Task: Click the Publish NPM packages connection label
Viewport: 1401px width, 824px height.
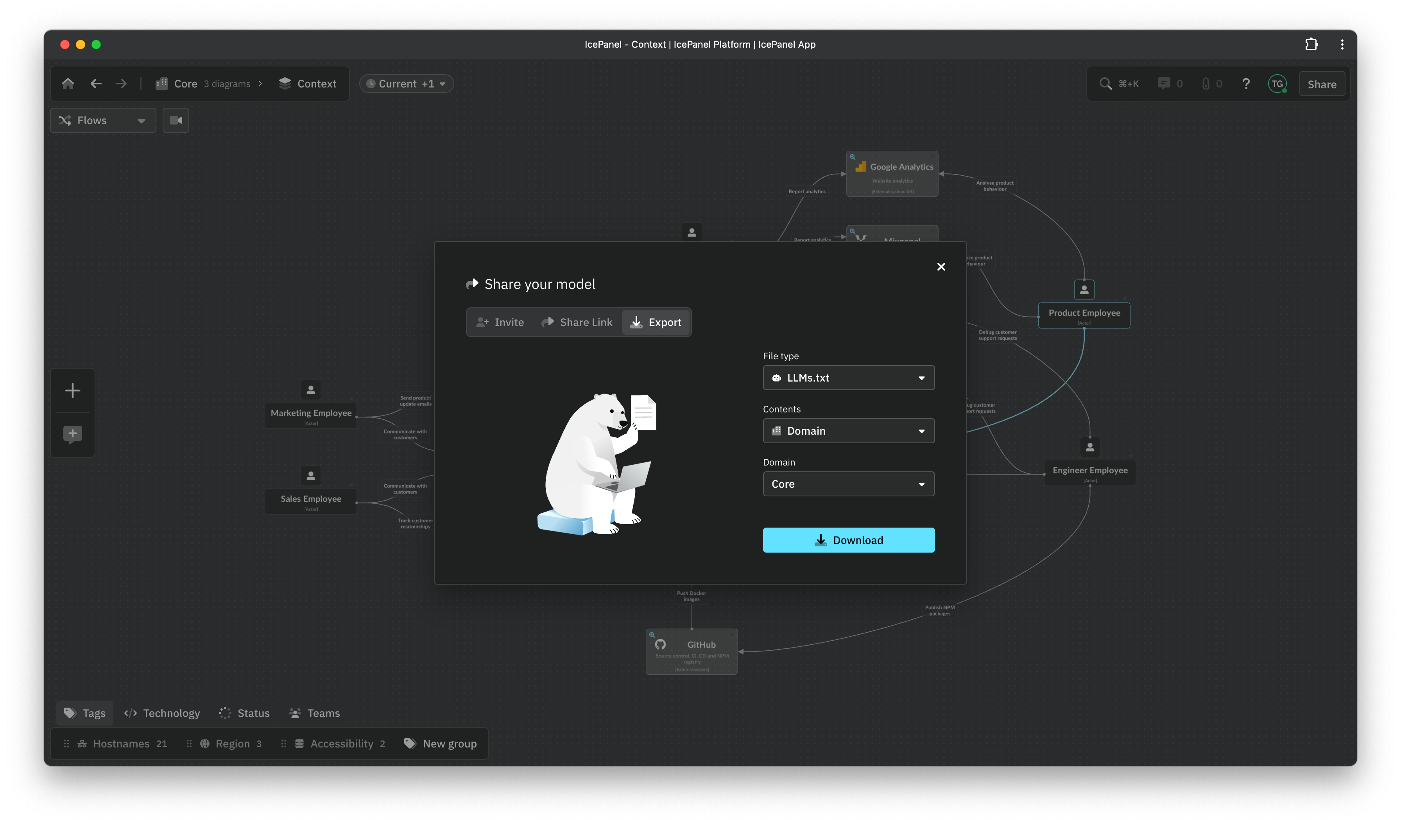Action: (940, 611)
